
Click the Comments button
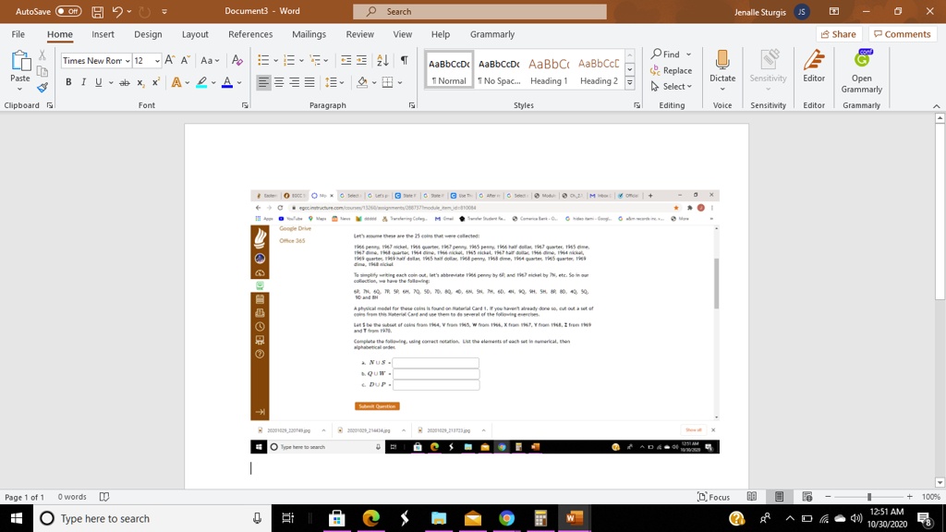[x=902, y=34]
